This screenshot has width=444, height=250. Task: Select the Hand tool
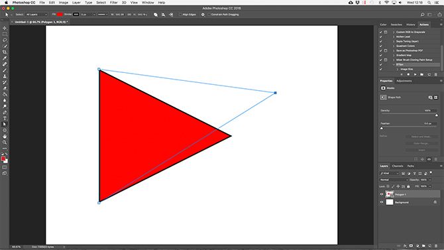(5, 137)
